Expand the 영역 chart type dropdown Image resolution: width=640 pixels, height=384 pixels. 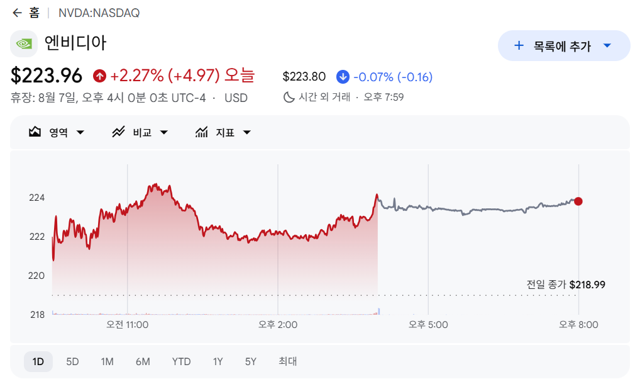pos(80,132)
